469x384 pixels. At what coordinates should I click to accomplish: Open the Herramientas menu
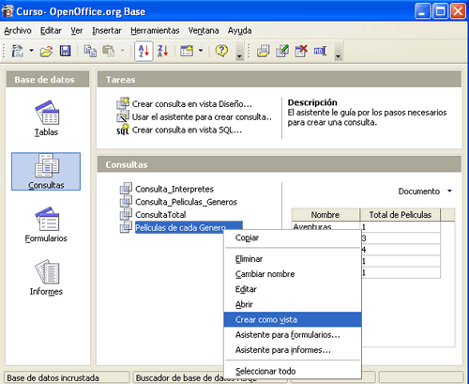point(155,31)
